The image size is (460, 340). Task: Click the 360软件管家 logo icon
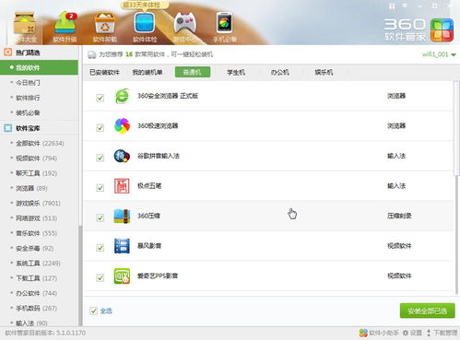pos(442,29)
